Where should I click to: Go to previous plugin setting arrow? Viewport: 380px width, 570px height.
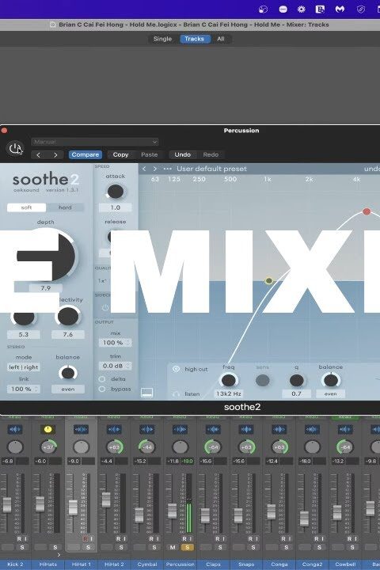click(x=39, y=155)
